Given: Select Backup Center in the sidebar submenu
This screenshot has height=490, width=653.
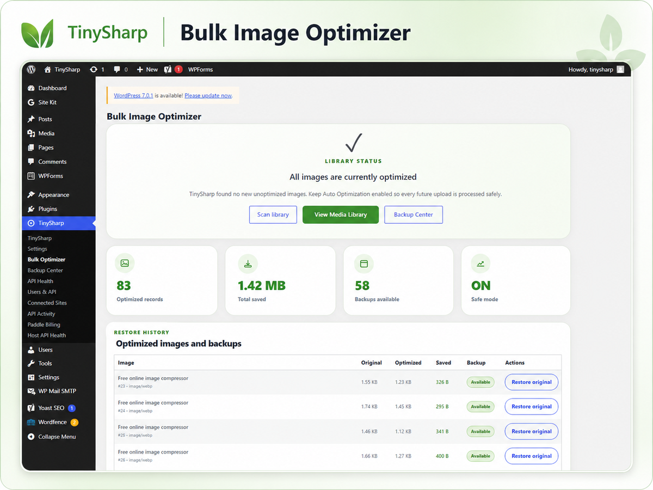Looking at the screenshot, I should (45, 271).
